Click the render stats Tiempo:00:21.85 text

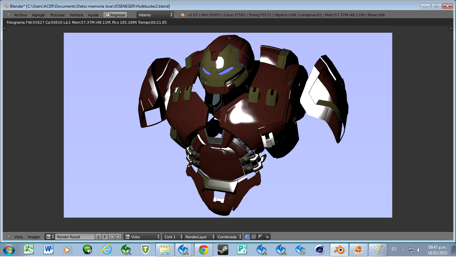coord(152,22)
